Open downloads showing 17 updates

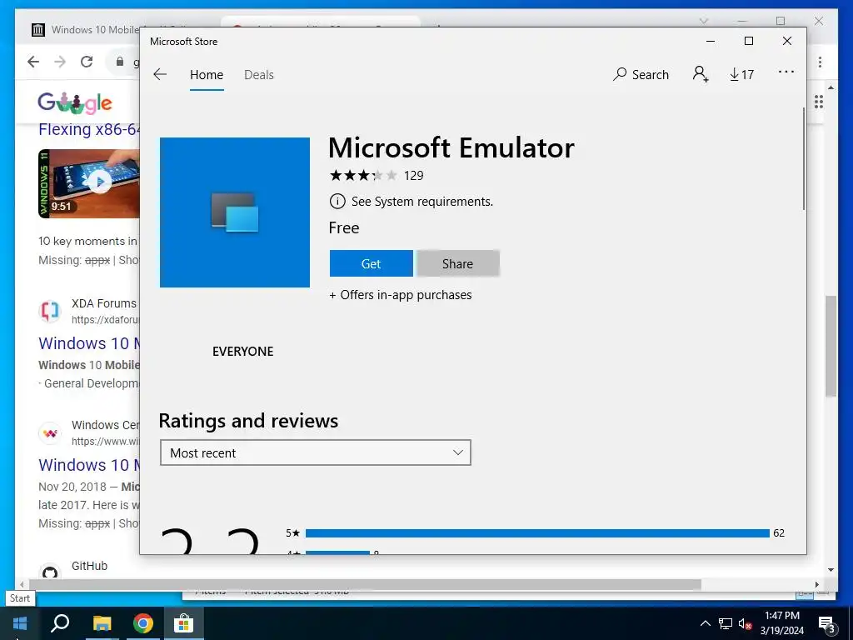click(742, 74)
